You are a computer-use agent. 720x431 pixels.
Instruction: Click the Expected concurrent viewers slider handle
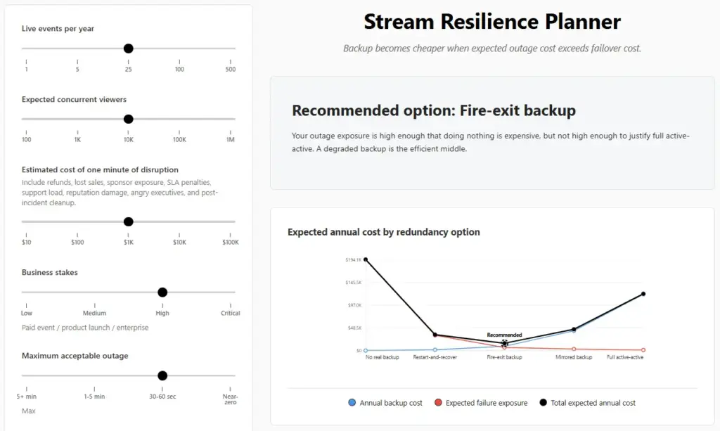pyautogui.click(x=129, y=119)
